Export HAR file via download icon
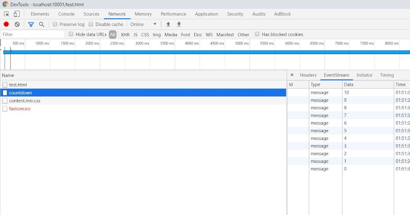 [x=179, y=24]
